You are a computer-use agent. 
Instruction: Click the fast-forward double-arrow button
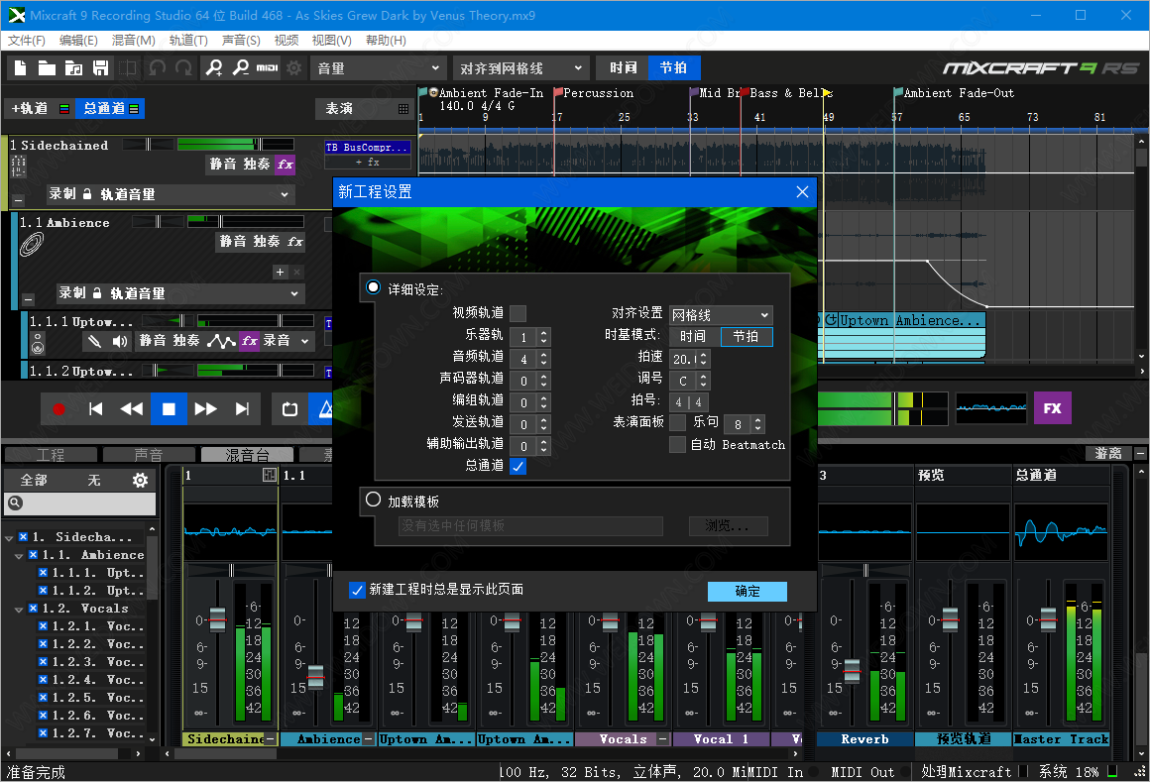pyautogui.click(x=205, y=409)
